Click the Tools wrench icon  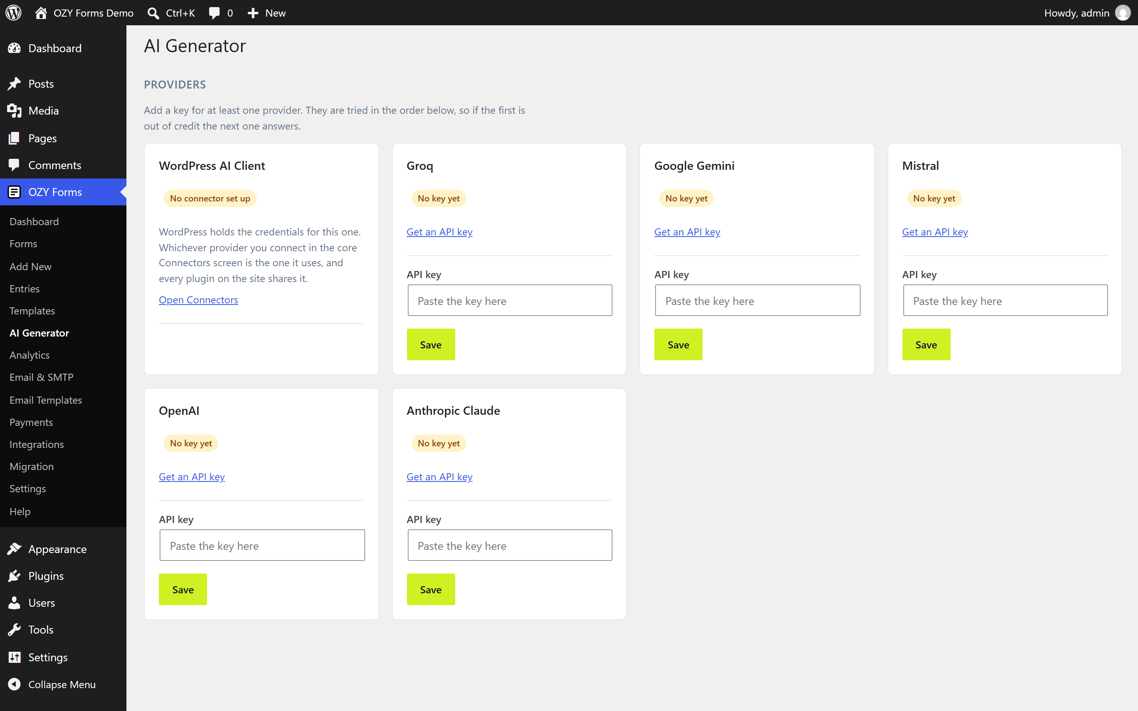pyautogui.click(x=14, y=630)
